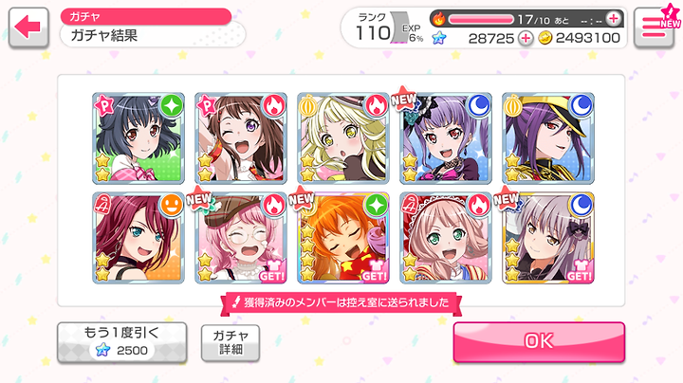Select the NEW pink-haired girl with glasses card
Image resolution: width=683 pixels, height=383 pixels.
point(241,238)
